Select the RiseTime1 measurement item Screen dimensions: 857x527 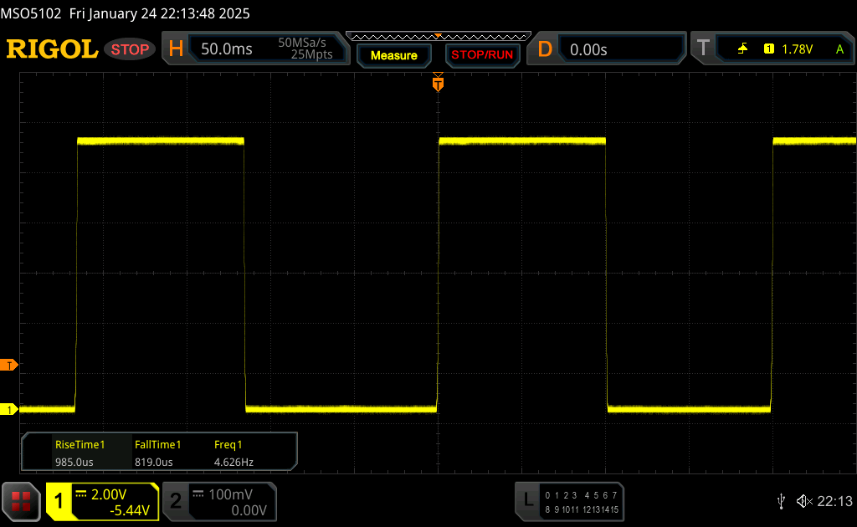point(80,453)
